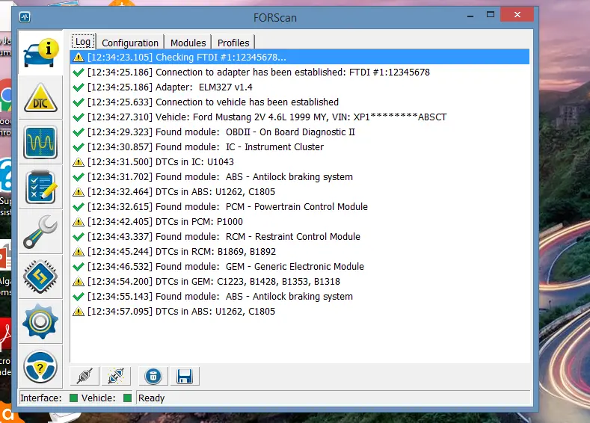The width and height of the screenshot is (590, 423).
Task: Select 'Found module: GEM - Generic Electronic Module'
Action: click(300, 267)
